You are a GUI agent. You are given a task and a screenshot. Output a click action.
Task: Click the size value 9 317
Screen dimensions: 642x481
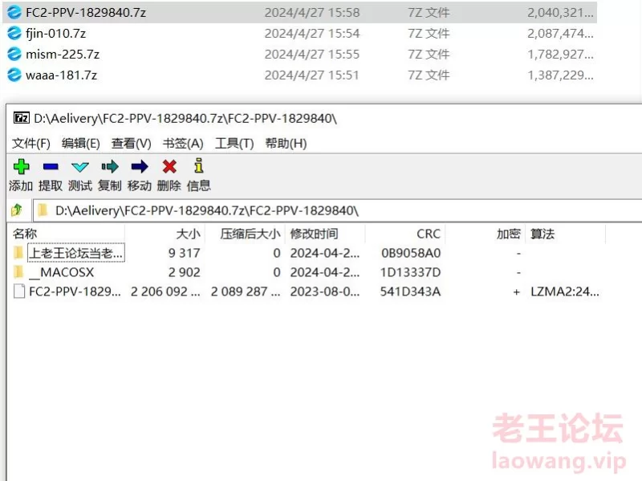coord(185,253)
